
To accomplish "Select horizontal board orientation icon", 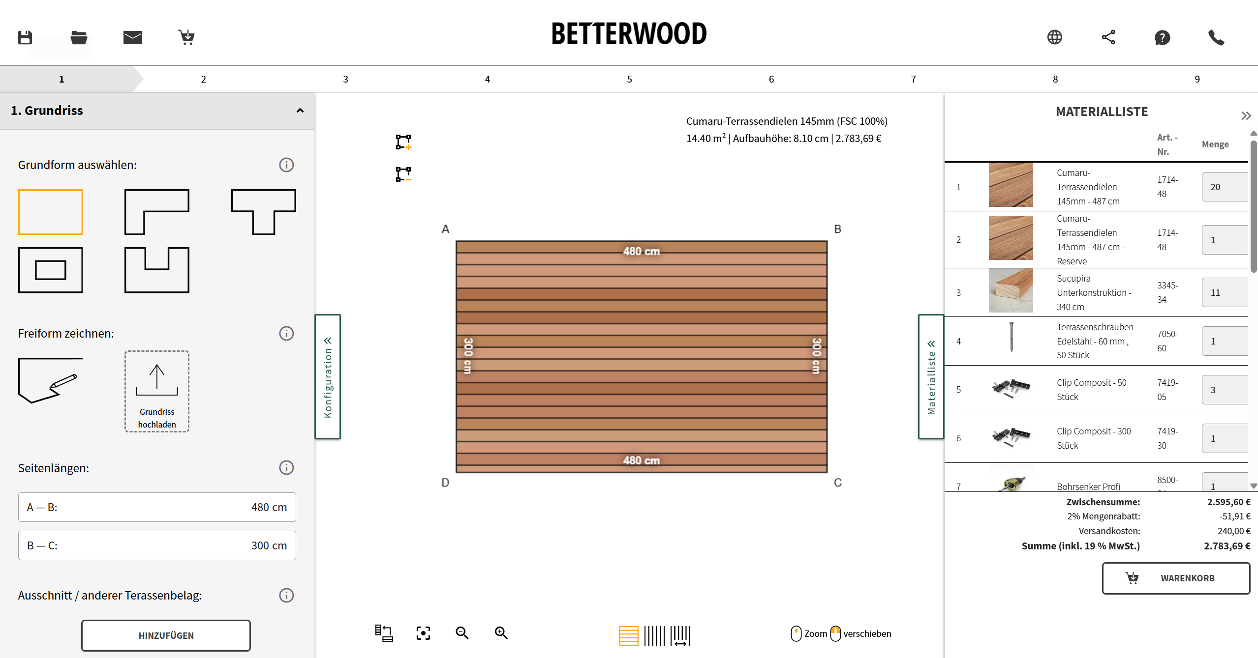I will 628,635.
